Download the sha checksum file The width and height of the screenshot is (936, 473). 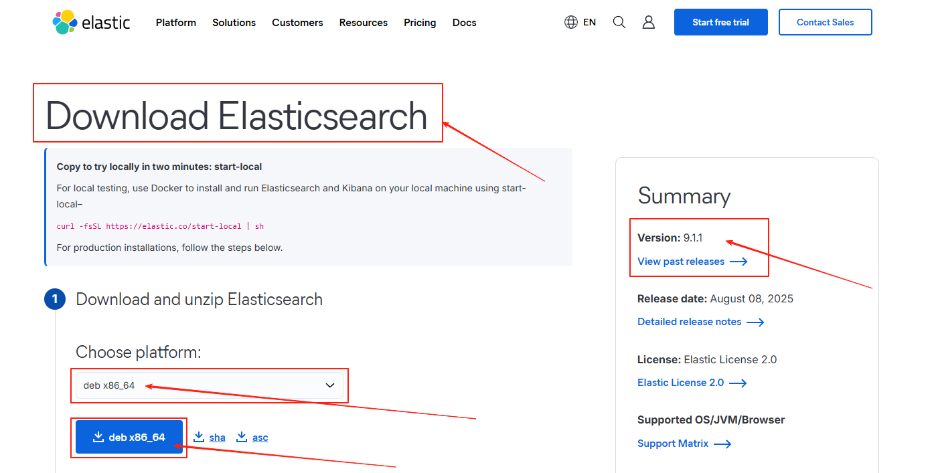210,438
